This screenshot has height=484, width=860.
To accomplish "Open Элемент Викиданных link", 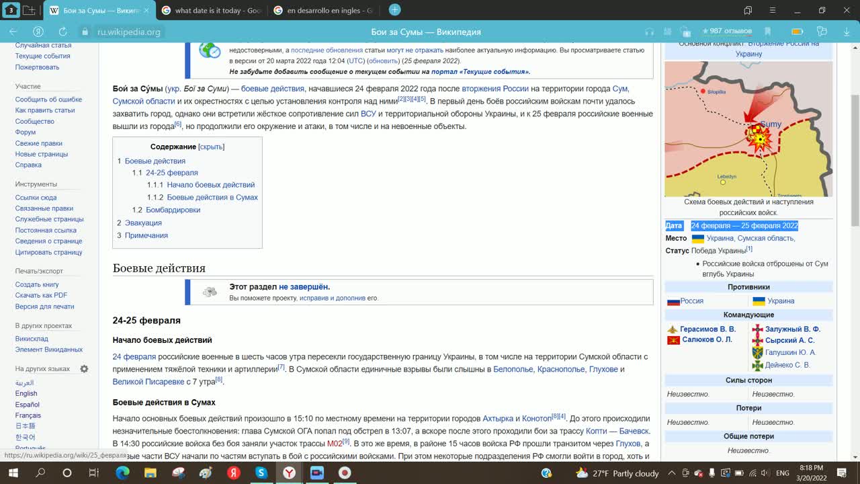I will tap(49, 350).
